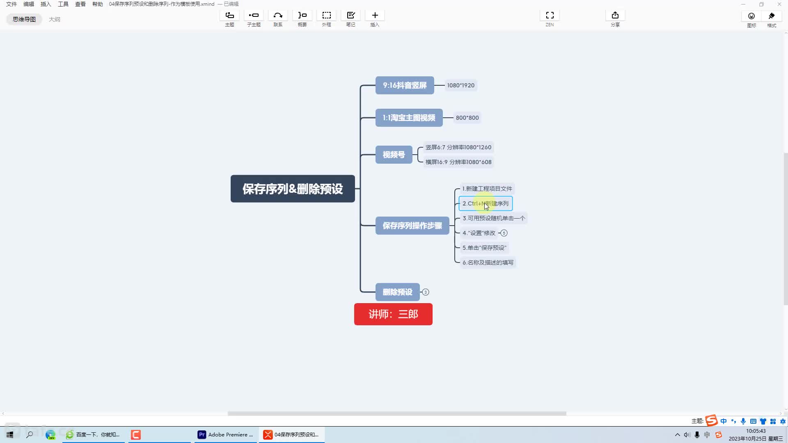Screen dimensions: 788x443
Task: Open the clock and date flyout
Action: tap(756, 435)
